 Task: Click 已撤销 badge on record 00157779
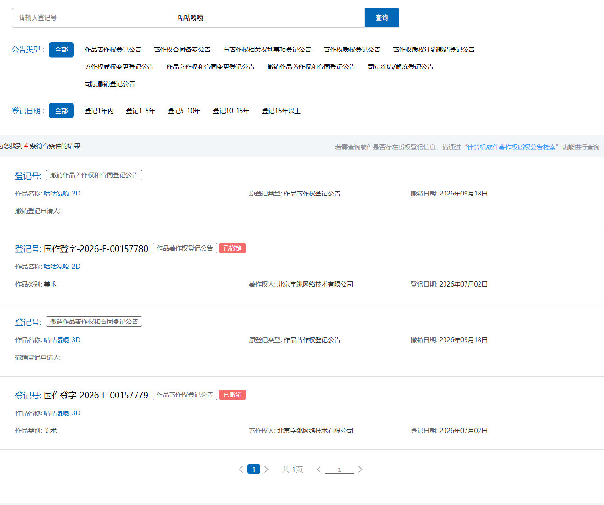point(233,395)
